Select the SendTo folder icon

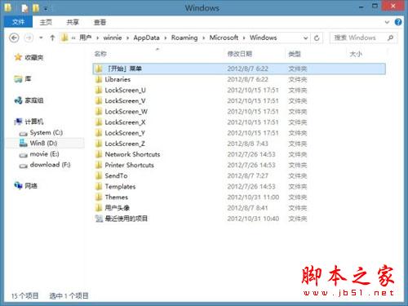coord(99,175)
